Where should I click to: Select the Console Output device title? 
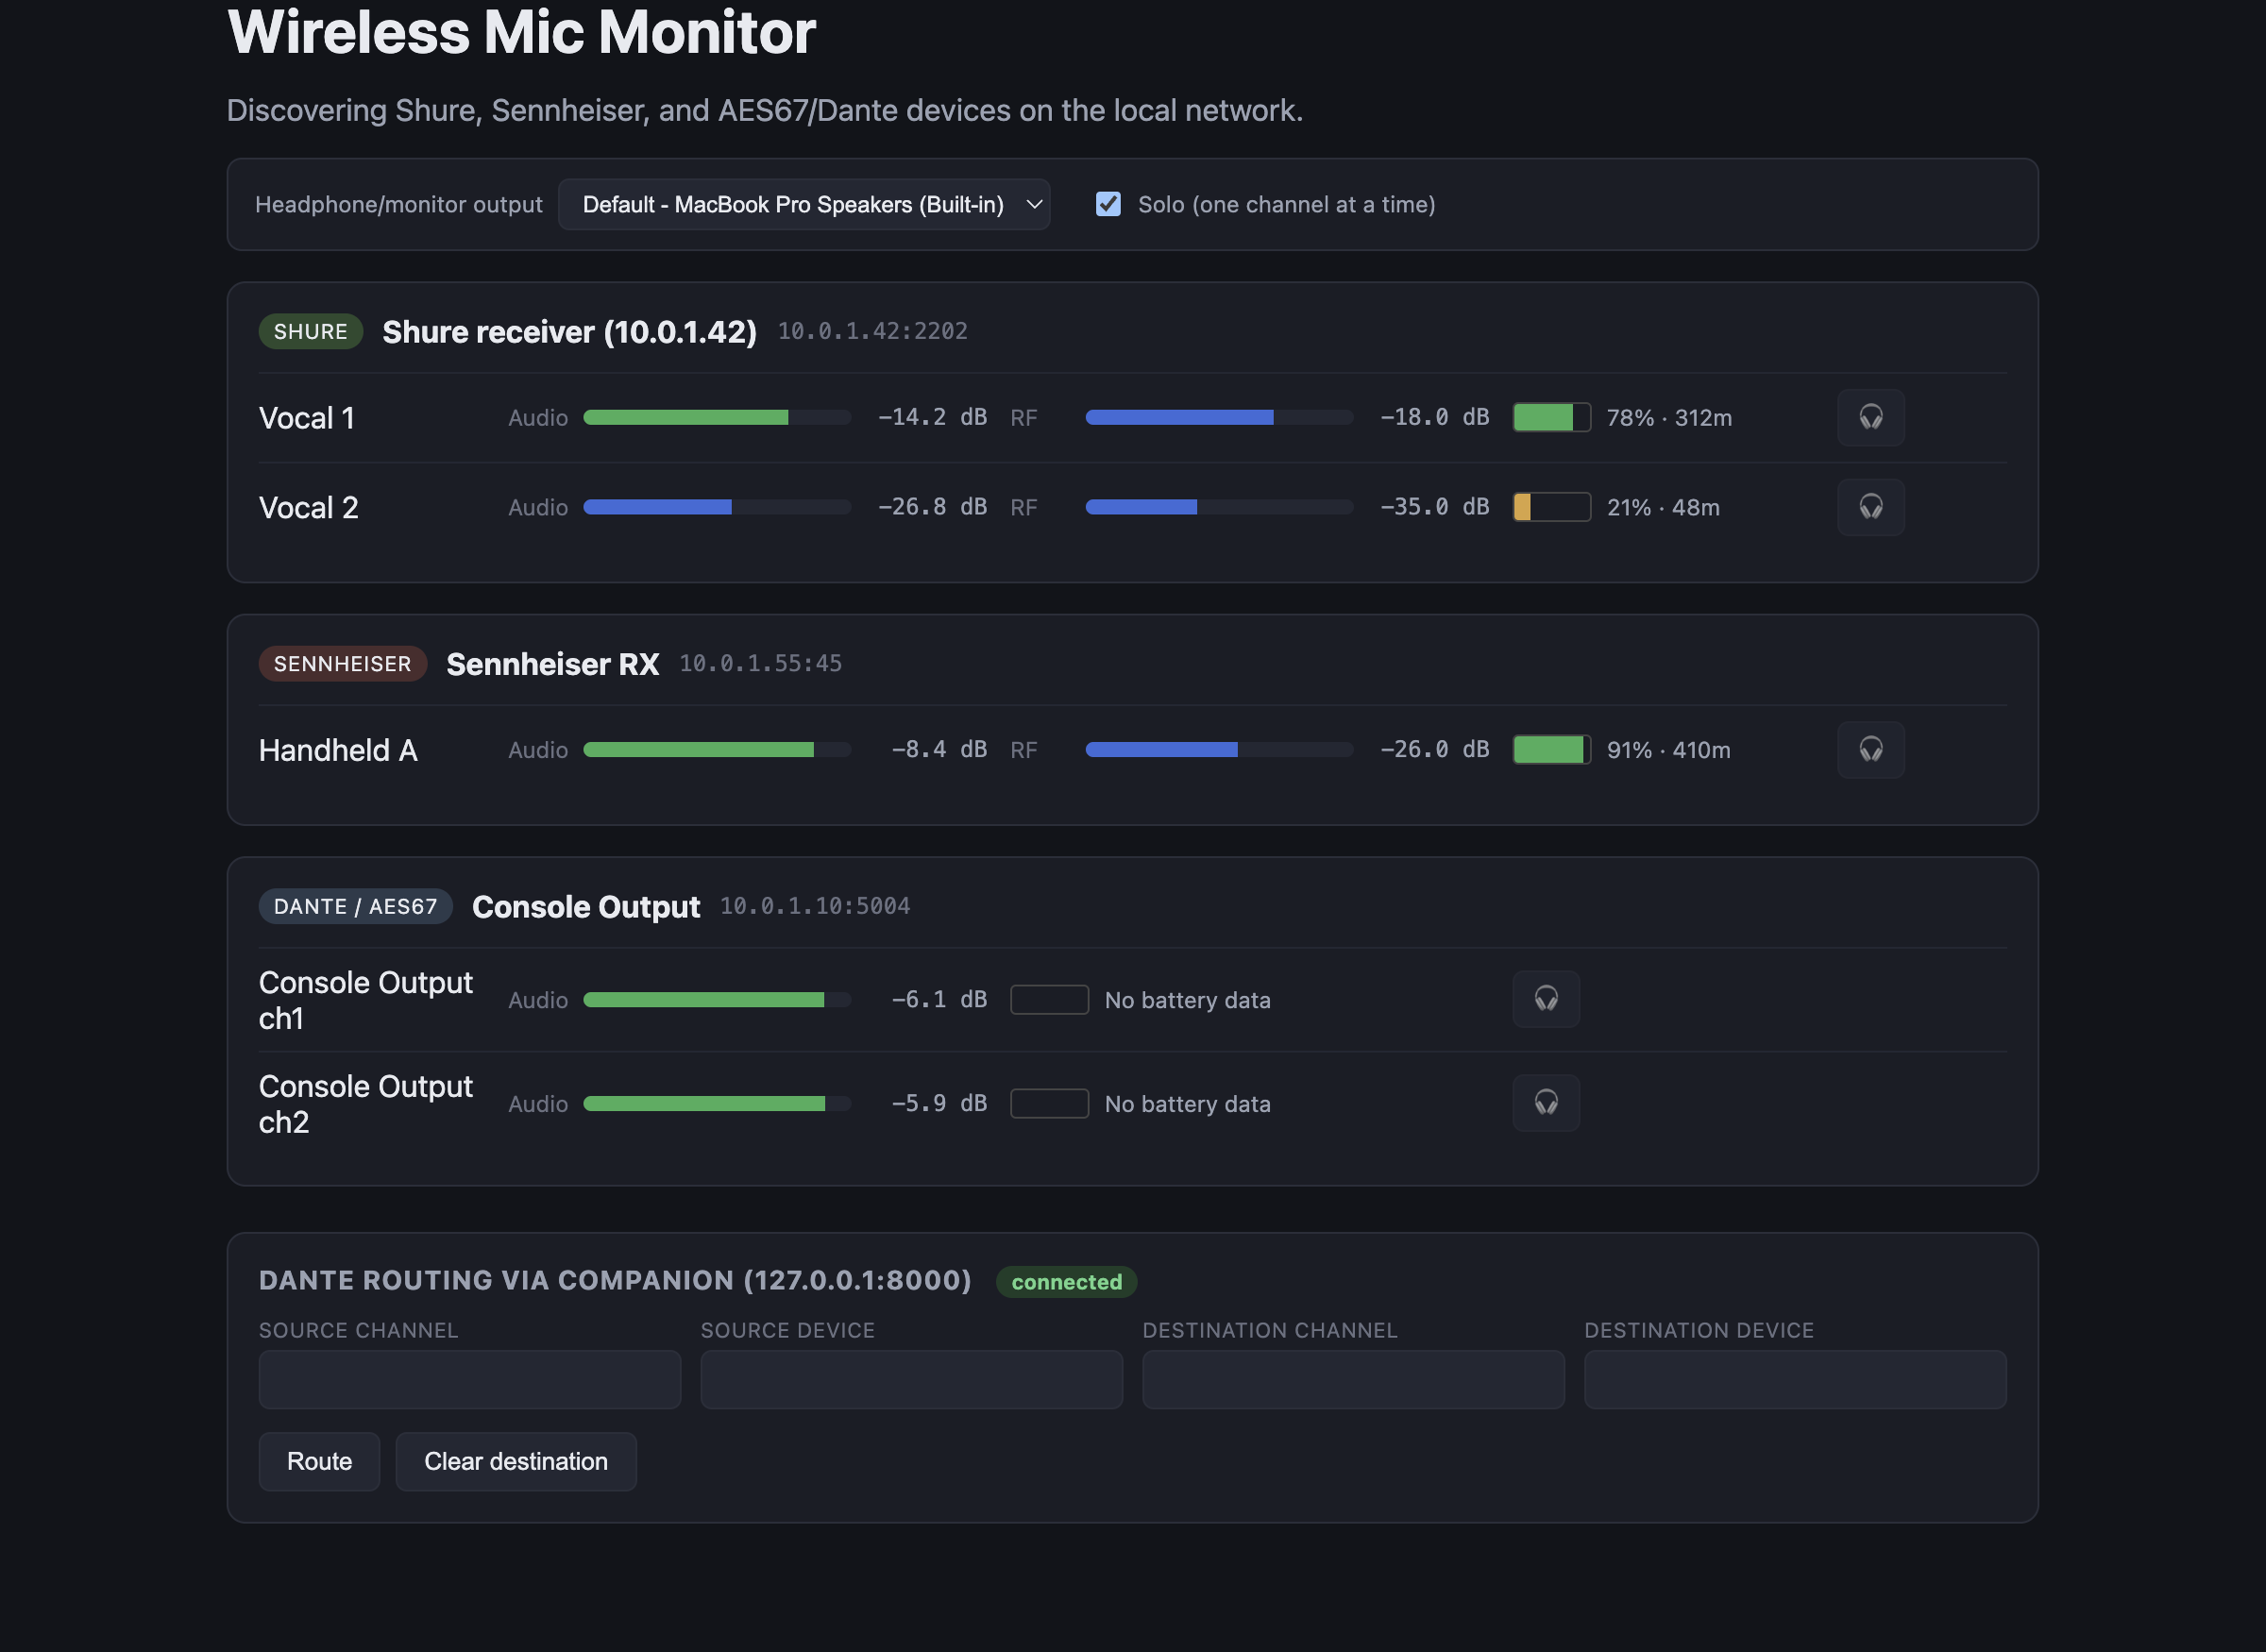(x=586, y=907)
